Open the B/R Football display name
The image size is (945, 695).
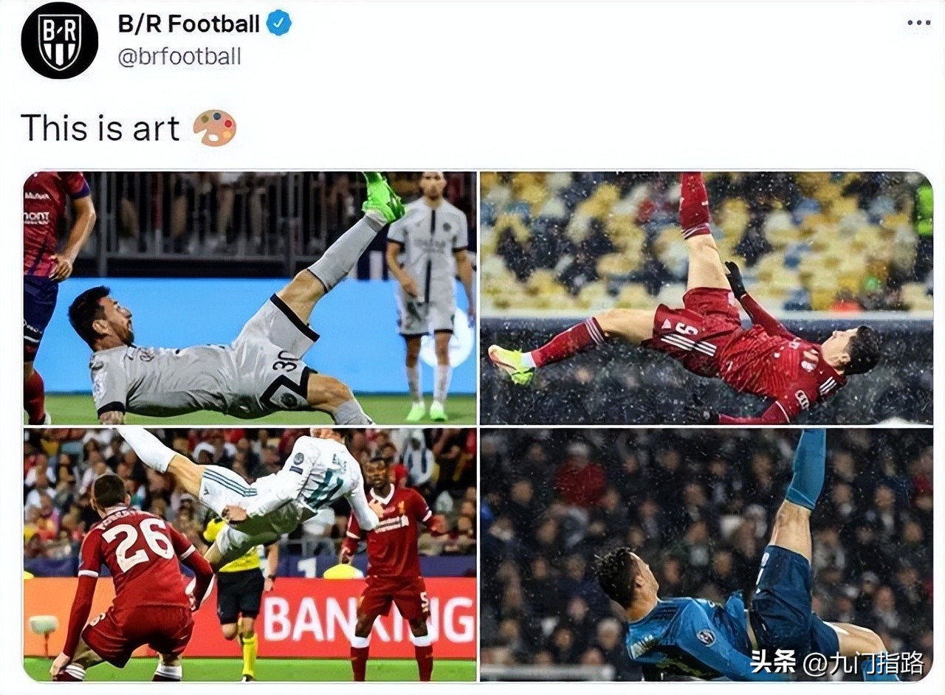click(x=189, y=24)
